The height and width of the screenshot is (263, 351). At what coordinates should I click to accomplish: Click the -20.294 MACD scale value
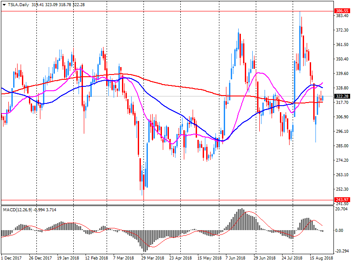[338, 251]
